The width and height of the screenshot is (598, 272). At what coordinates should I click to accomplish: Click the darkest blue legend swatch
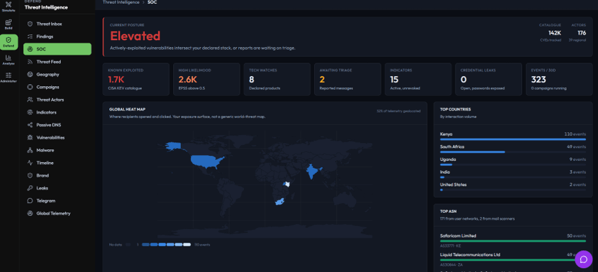click(x=145, y=245)
